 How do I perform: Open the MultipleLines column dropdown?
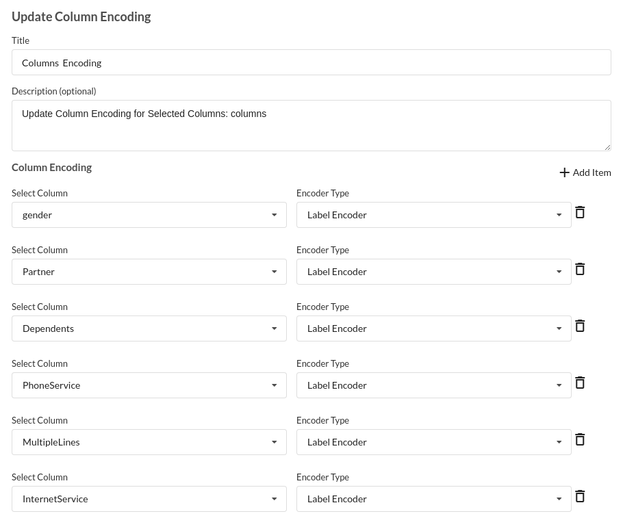[x=149, y=442]
